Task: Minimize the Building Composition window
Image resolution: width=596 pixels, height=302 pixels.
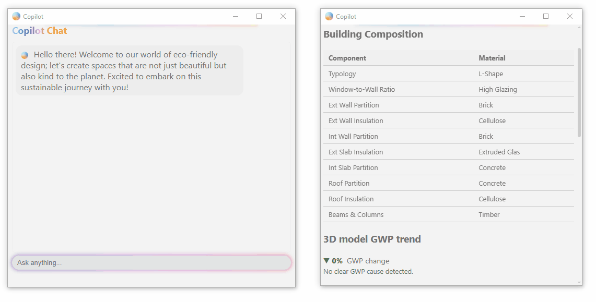Action: [522, 16]
